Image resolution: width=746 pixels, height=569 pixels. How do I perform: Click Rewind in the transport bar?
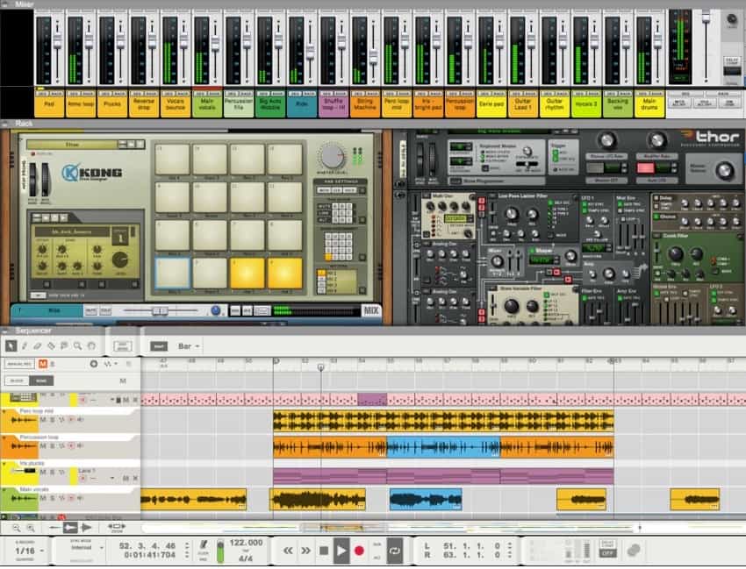pos(289,551)
